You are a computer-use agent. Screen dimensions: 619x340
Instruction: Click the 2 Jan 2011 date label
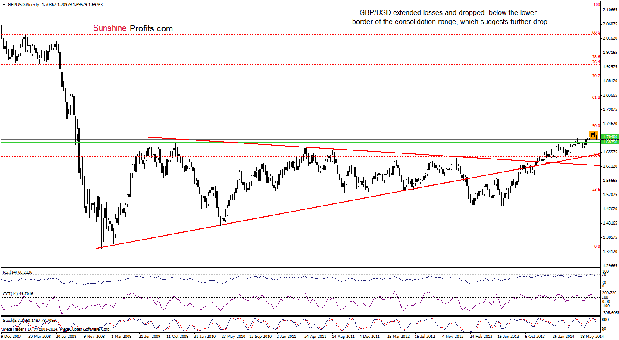[286, 336]
